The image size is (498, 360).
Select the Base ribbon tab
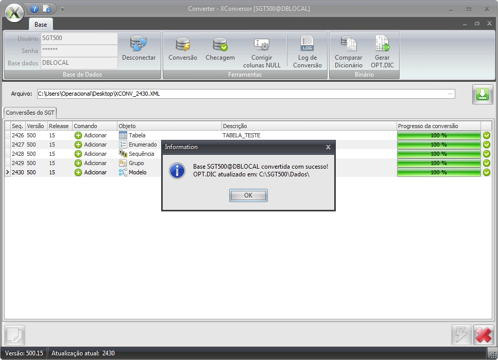41,25
